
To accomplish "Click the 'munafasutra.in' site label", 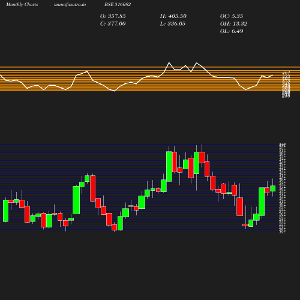I will (70, 5).
